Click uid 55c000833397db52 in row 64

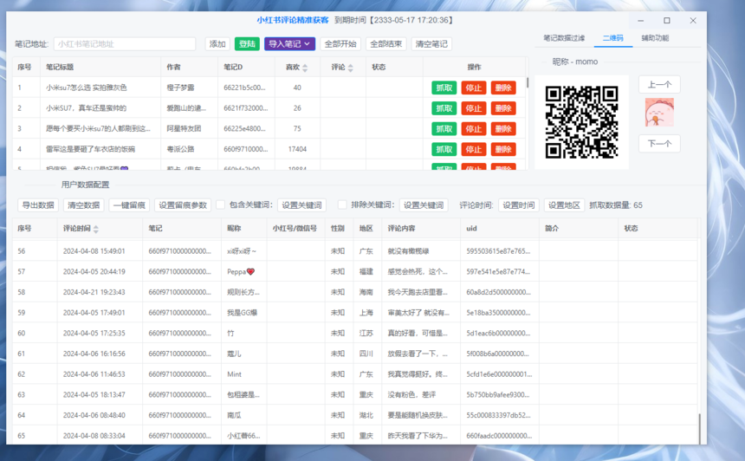tap(498, 415)
